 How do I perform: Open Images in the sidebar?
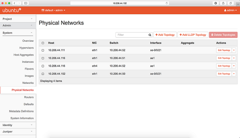29,76
